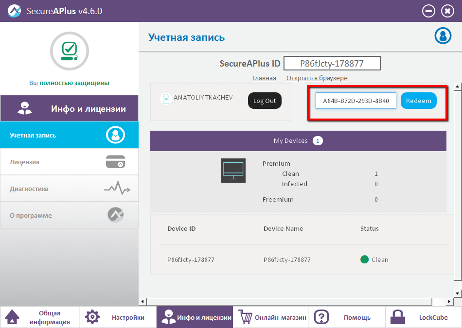Click the green protection shield checkmark
The height and width of the screenshot is (328, 462).
pos(69,51)
